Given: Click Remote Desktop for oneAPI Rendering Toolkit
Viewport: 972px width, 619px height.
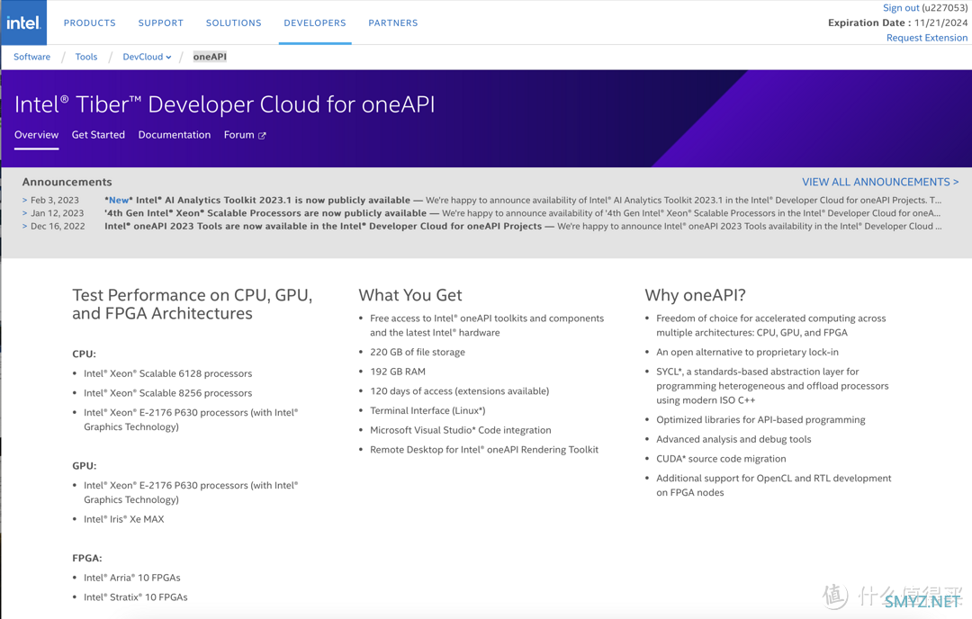Looking at the screenshot, I should coord(484,450).
